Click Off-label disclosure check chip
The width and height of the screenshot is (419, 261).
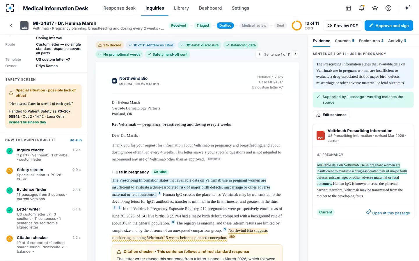point(199,45)
